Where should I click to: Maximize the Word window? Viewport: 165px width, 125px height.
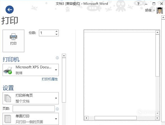pos(154,4)
